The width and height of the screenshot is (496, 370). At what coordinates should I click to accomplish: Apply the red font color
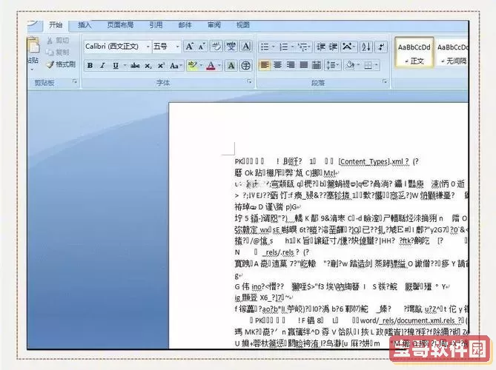211,66
